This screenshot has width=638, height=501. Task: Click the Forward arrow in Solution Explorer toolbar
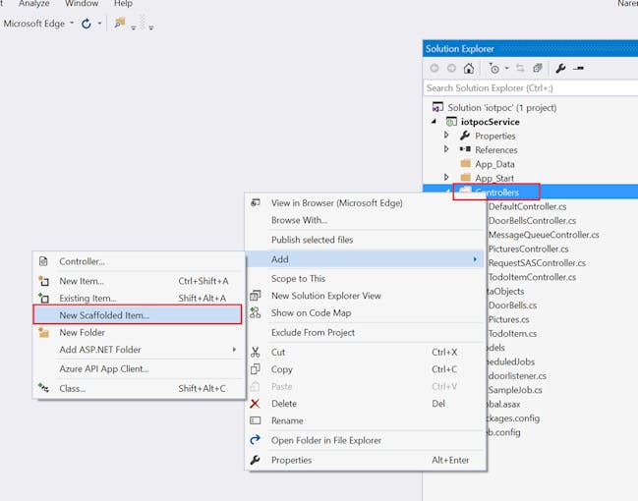[x=451, y=68]
